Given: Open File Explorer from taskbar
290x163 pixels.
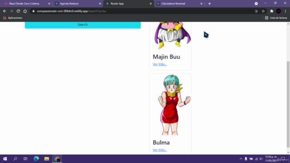Looking at the screenshot, I should (x=47, y=159).
